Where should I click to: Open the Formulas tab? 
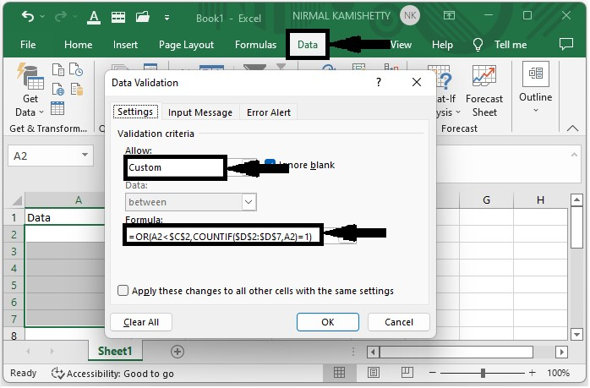coord(255,45)
